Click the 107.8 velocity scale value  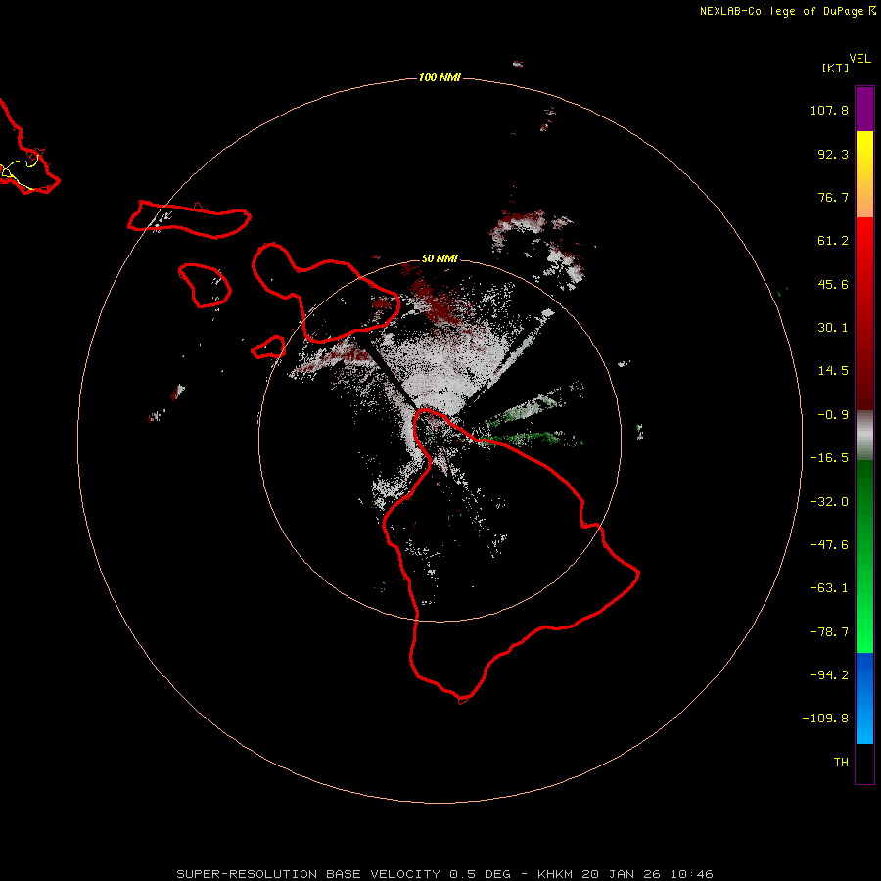coord(829,110)
